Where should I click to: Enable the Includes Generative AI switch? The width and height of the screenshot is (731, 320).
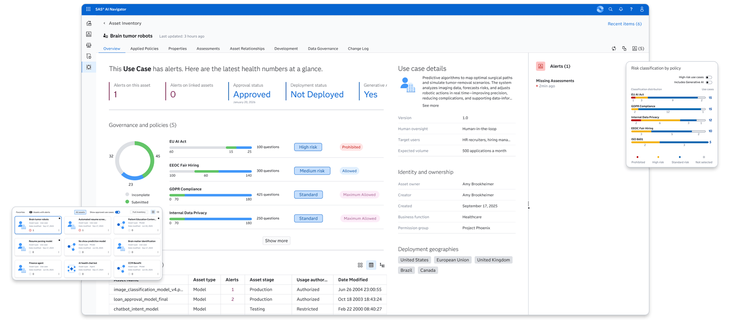click(x=709, y=82)
